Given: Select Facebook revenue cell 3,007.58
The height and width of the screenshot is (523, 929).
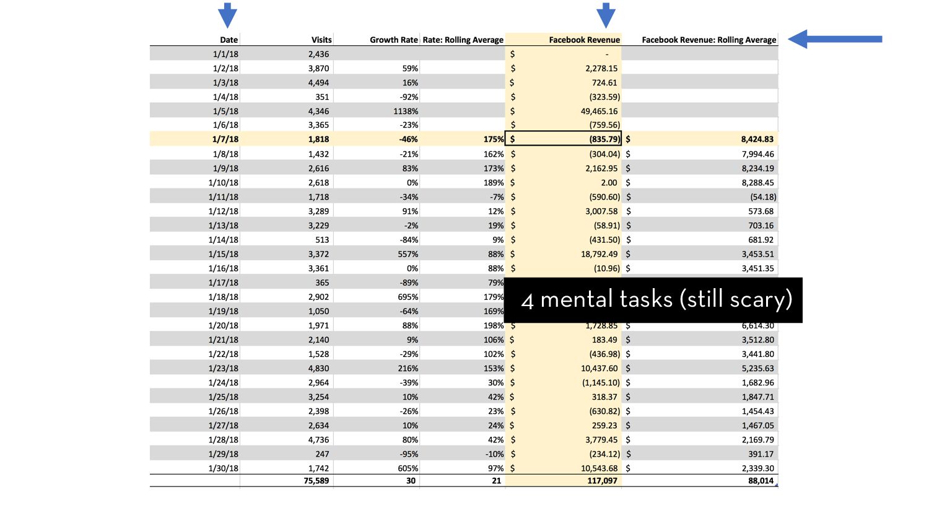Looking at the screenshot, I should pos(601,211).
